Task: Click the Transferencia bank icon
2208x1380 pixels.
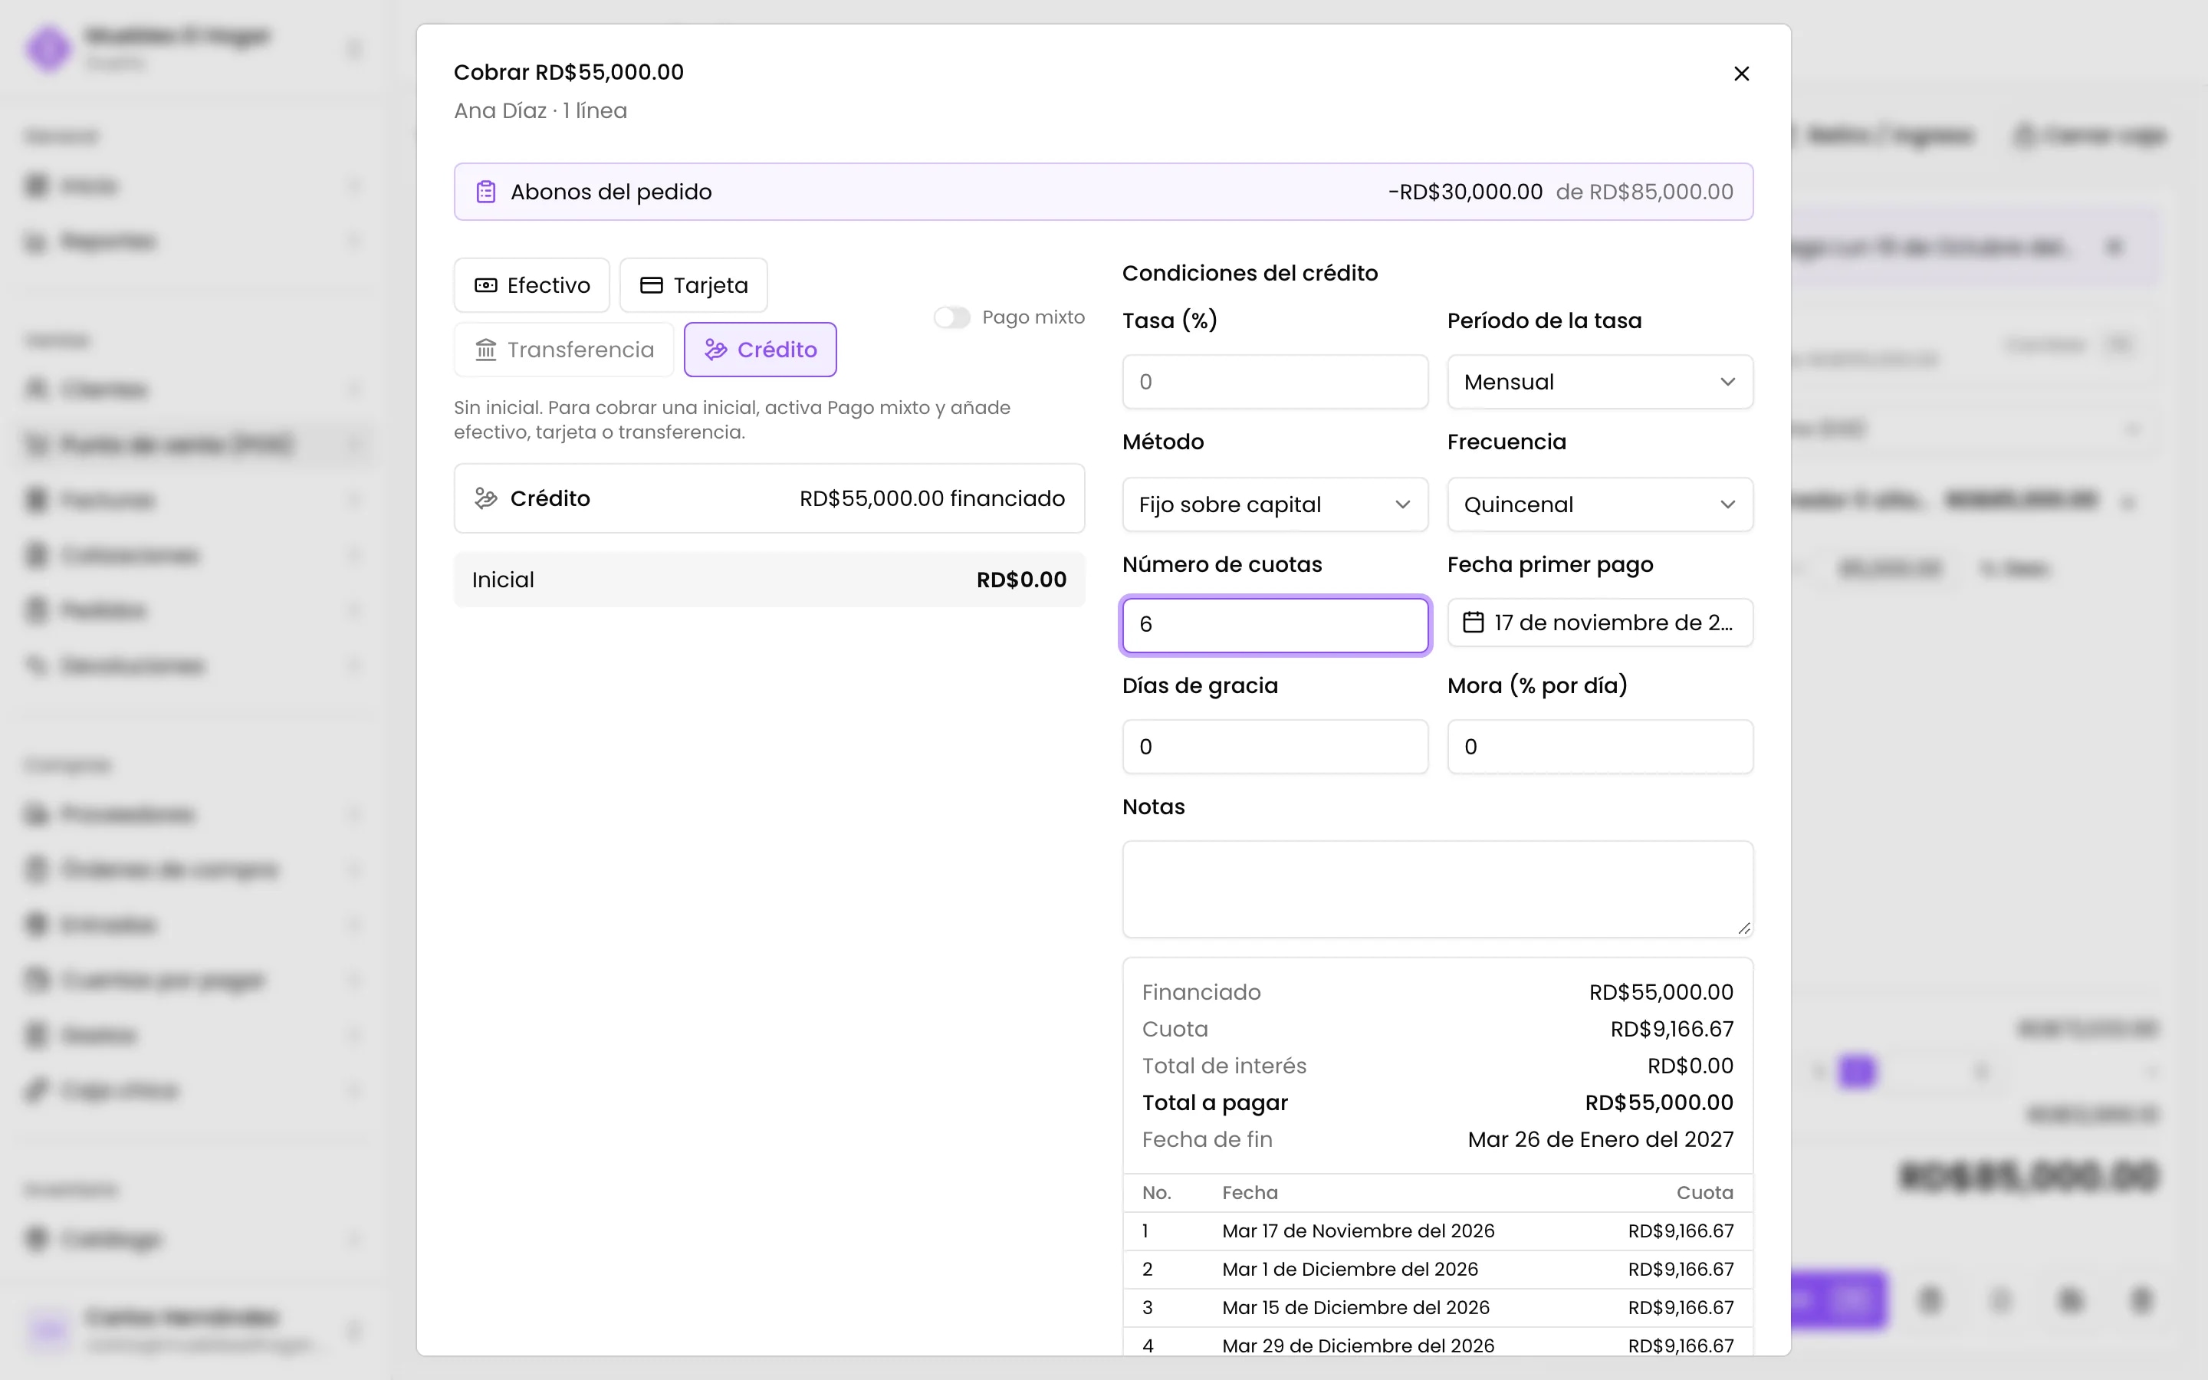Action: click(x=485, y=350)
